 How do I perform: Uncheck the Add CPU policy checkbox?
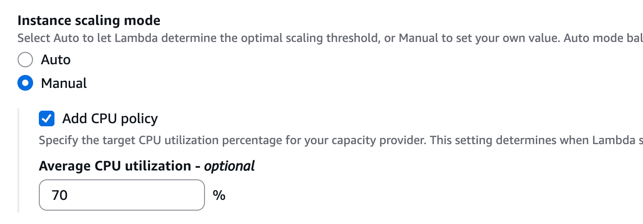(47, 119)
